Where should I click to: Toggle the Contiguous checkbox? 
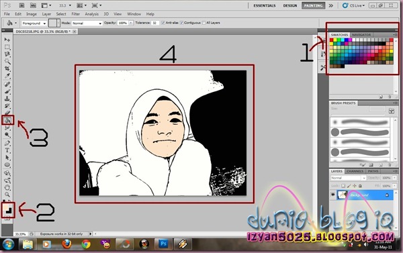coord(181,23)
